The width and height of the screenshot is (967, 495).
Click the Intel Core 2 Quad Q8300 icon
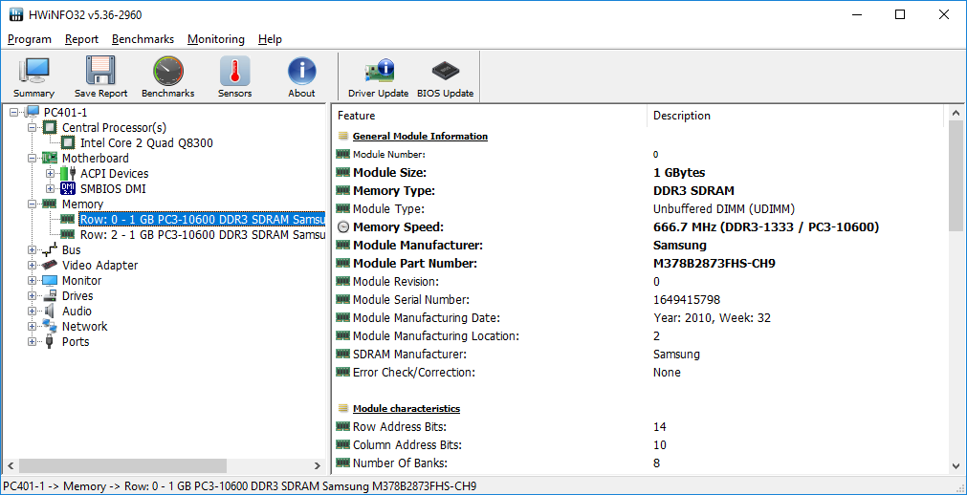(x=69, y=143)
